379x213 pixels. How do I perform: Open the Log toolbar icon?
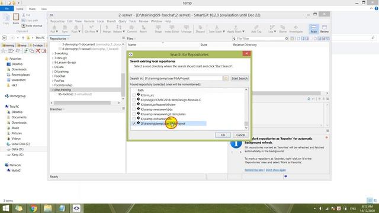[272, 29]
